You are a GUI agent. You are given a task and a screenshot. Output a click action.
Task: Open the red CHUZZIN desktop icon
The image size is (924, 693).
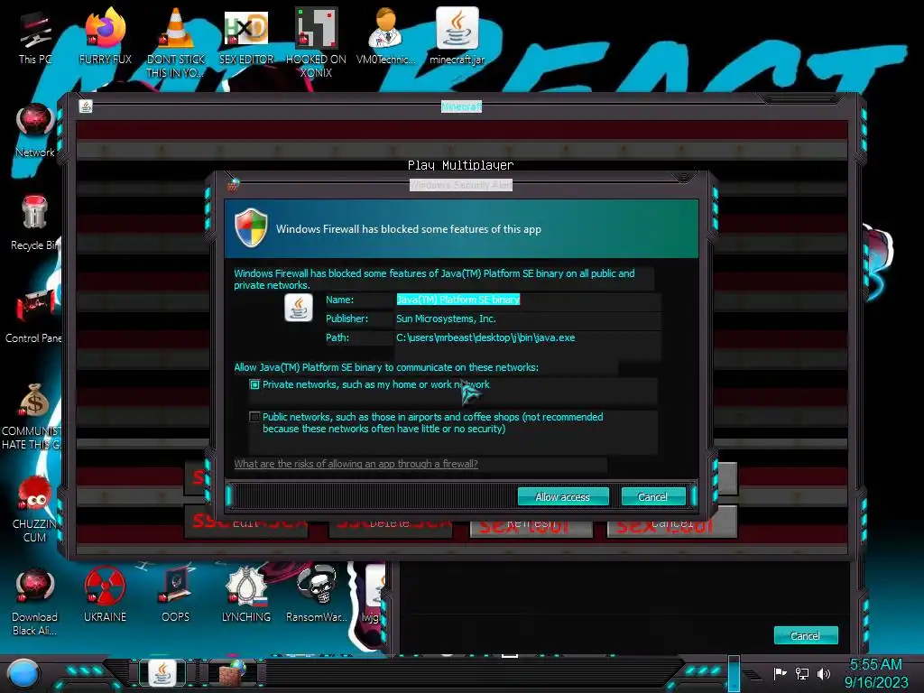click(x=35, y=509)
